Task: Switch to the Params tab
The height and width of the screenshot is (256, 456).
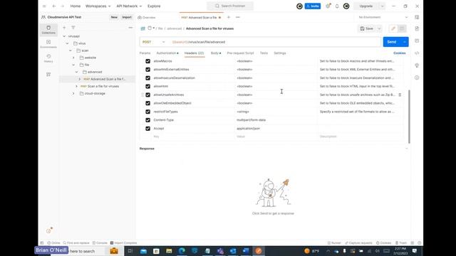Action: (x=145, y=53)
